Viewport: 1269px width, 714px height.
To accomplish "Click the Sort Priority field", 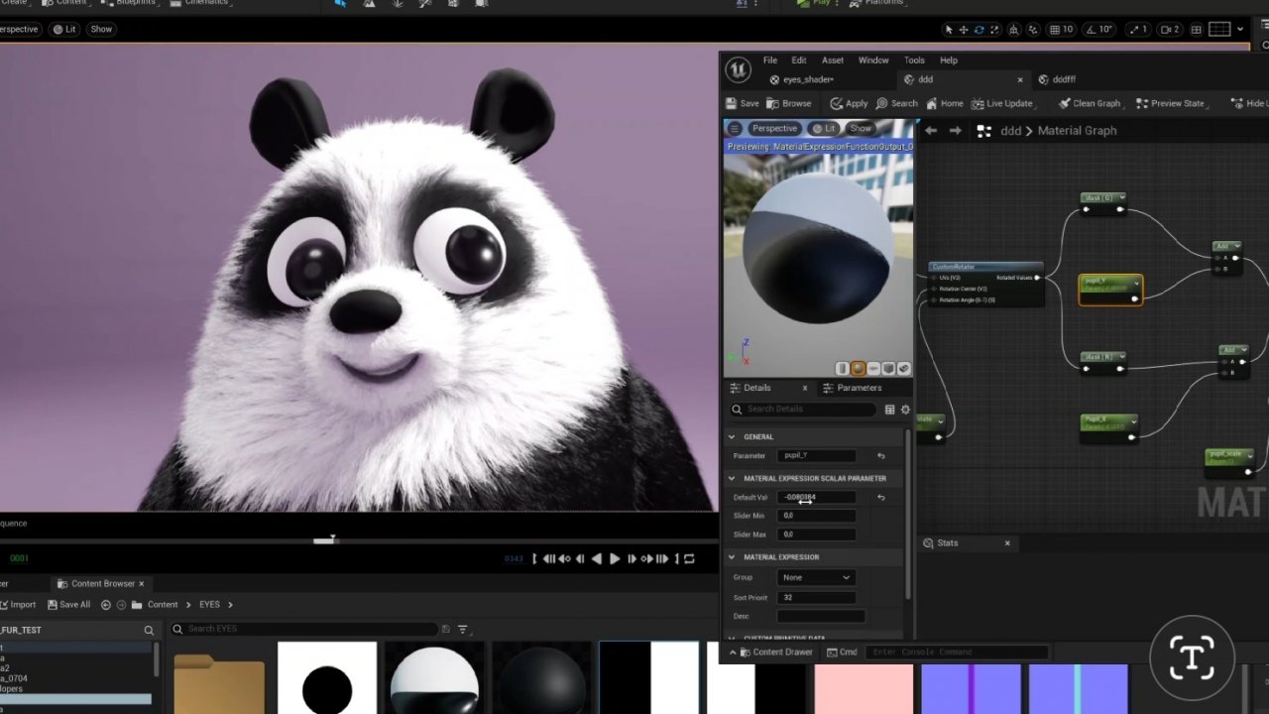I will click(x=817, y=597).
